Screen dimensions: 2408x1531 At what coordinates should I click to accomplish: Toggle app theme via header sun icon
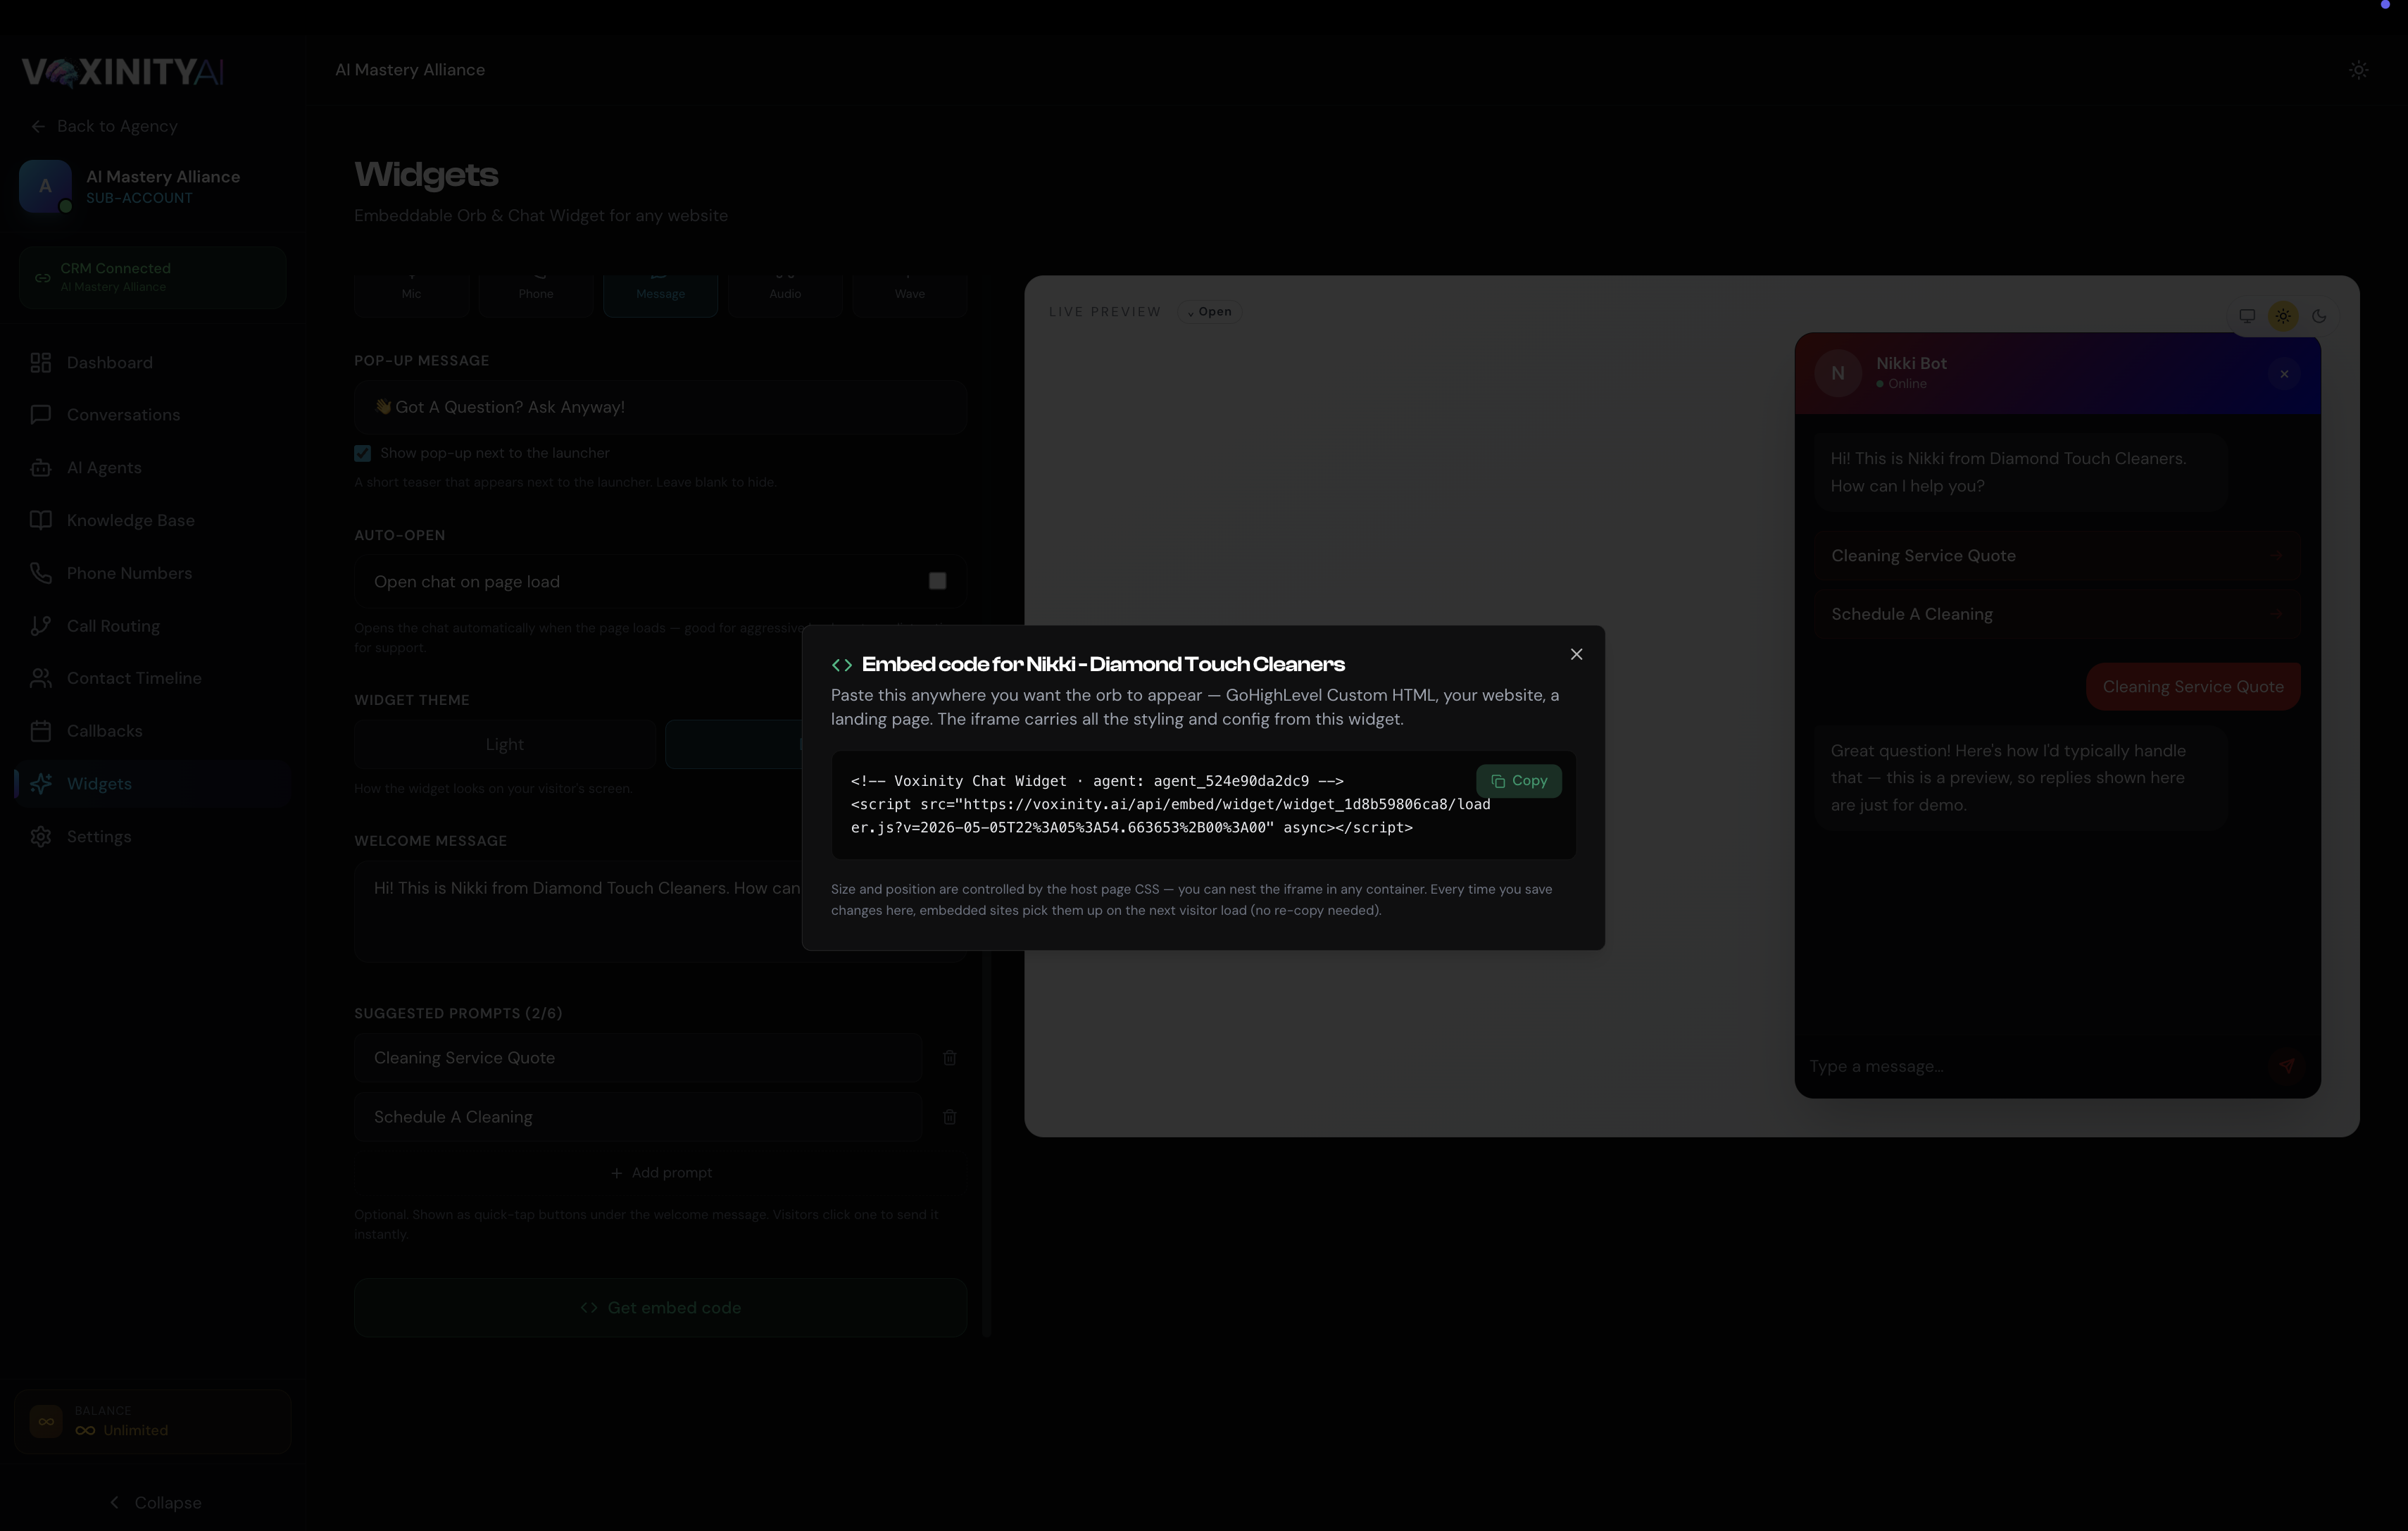click(2358, 70)
